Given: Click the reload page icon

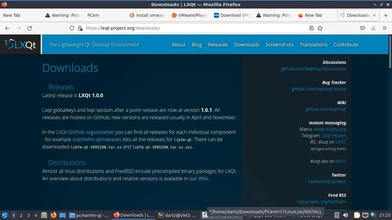Looking at the screenshot, I should point(29,28).
